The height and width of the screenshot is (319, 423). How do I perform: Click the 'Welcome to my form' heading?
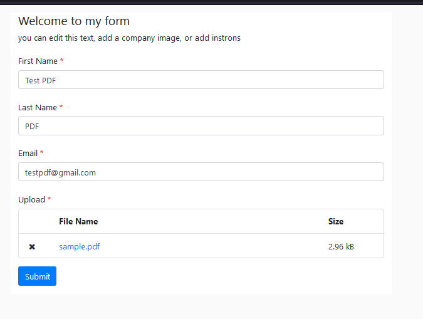click(74, 21)
